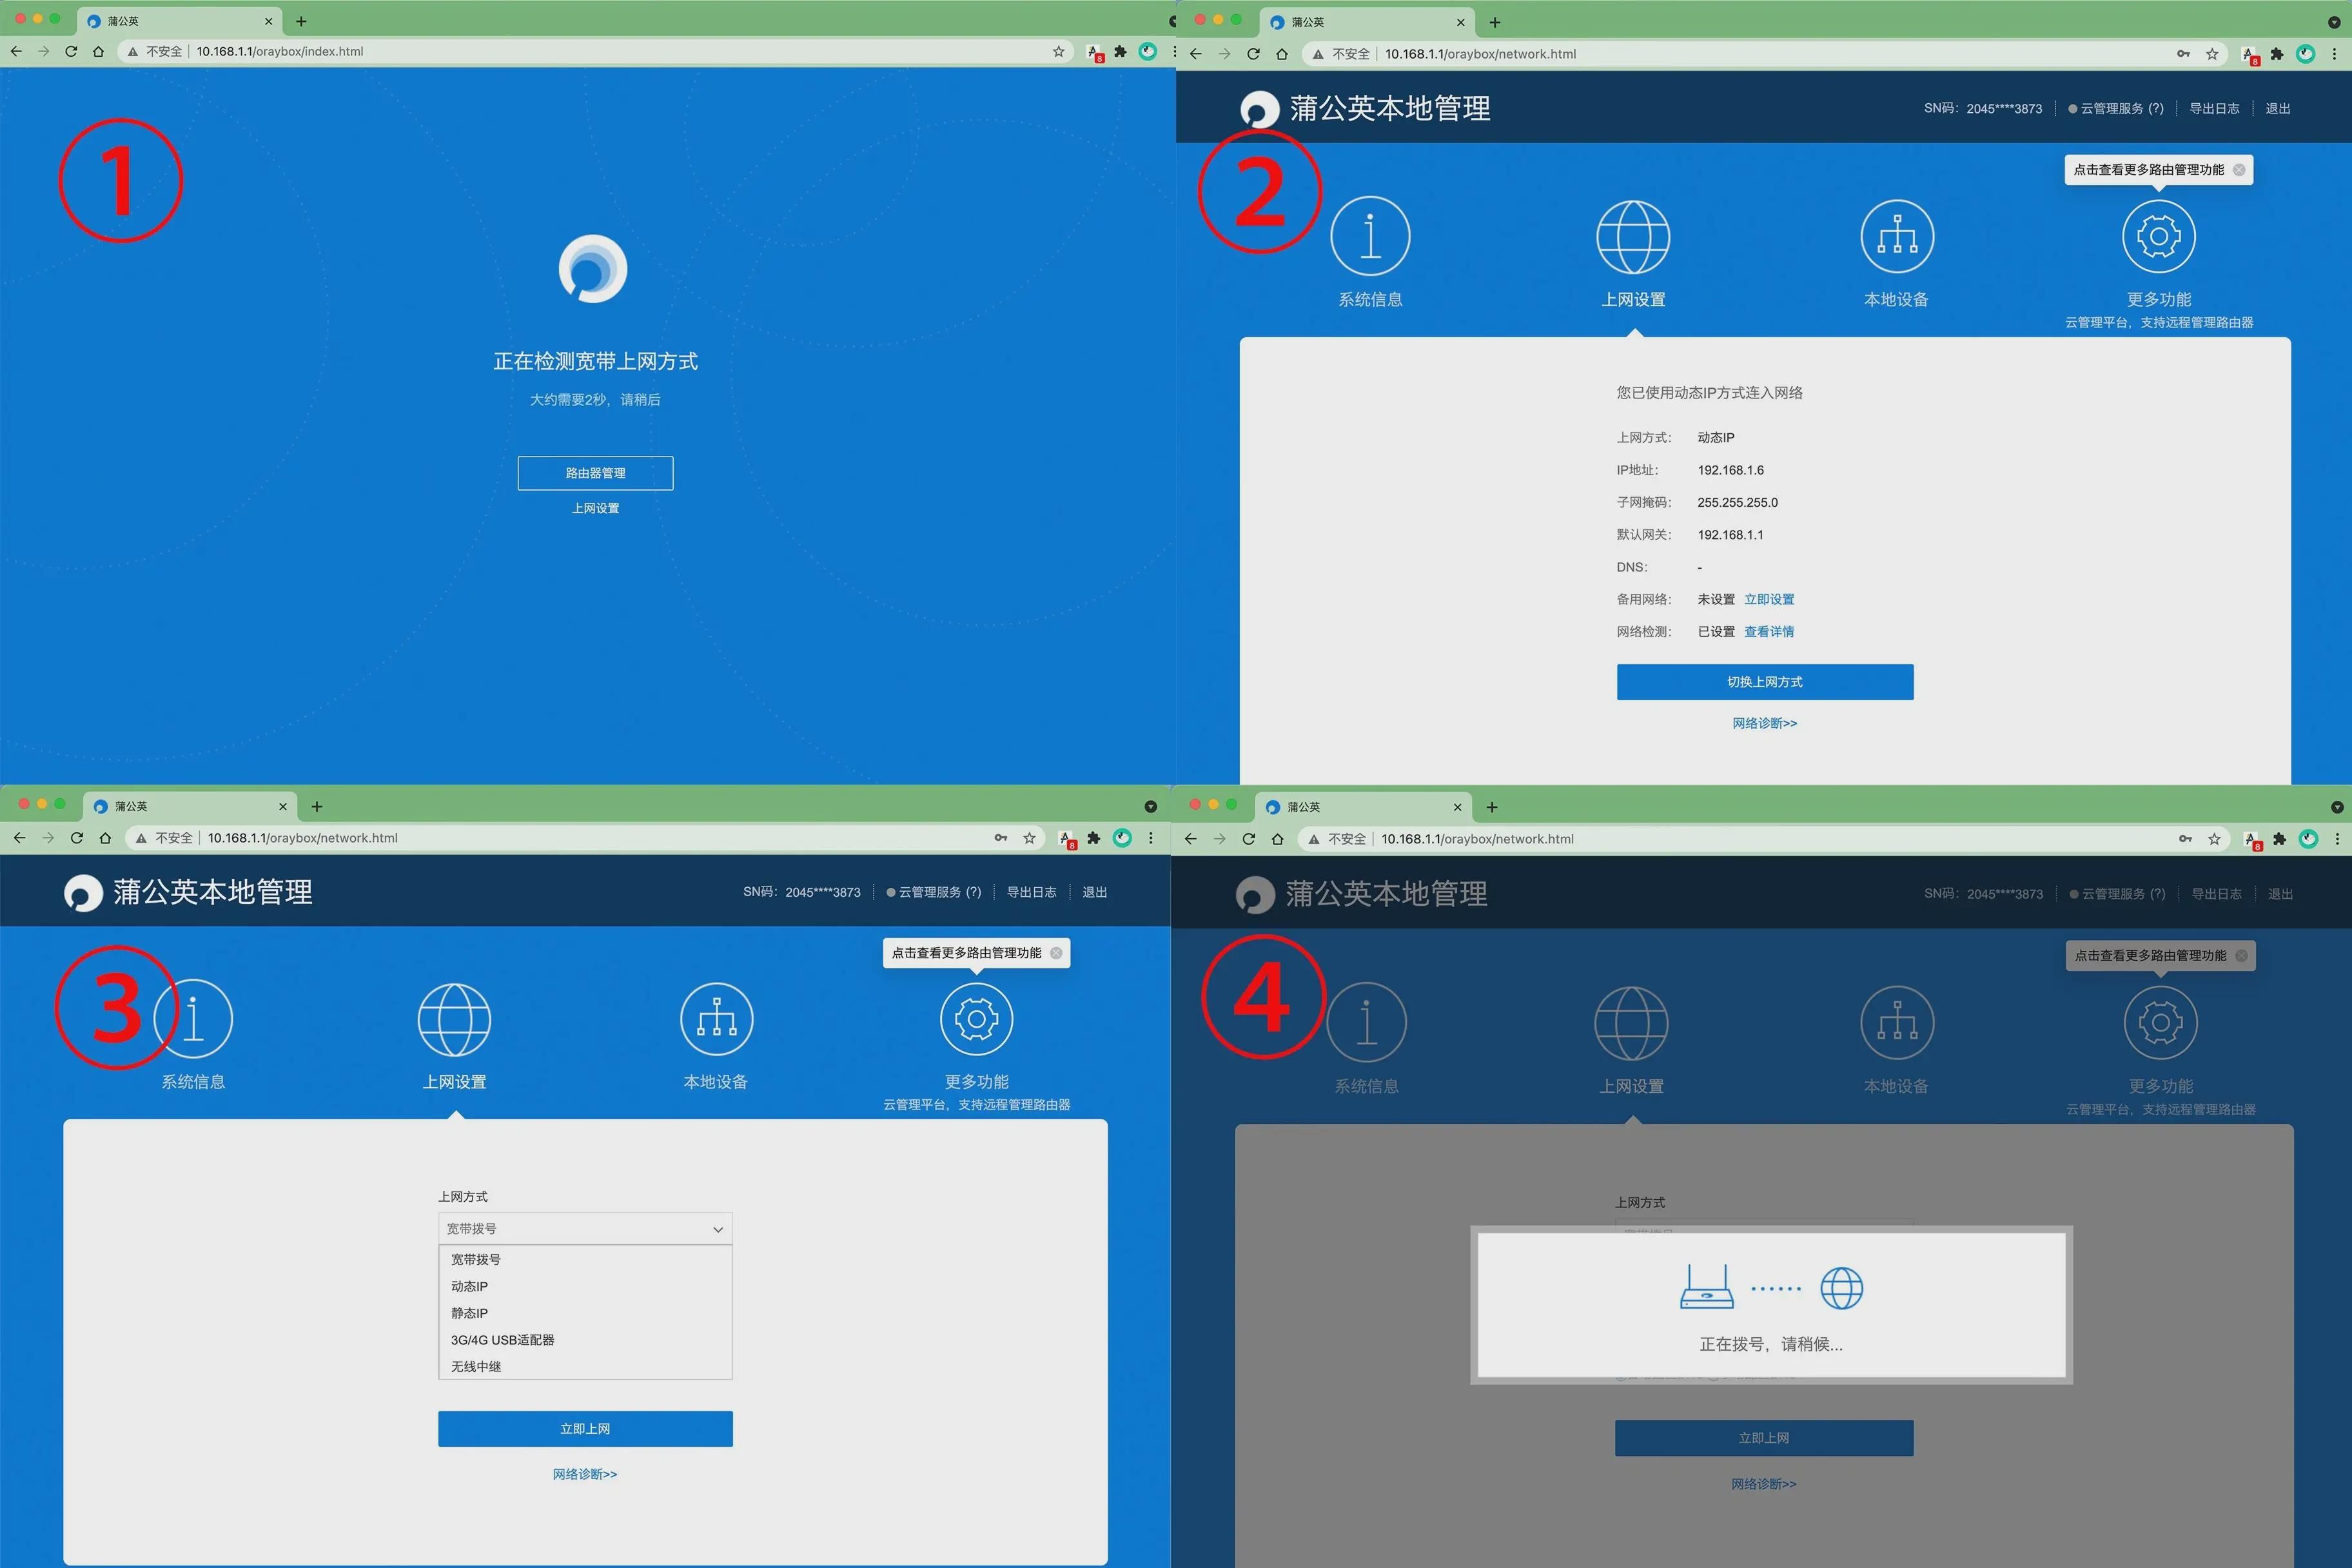Image resolution: width=2352 pixels, height=1568 pixels.
Task: Click browser menu dots in window 2
Action: 2334,54
